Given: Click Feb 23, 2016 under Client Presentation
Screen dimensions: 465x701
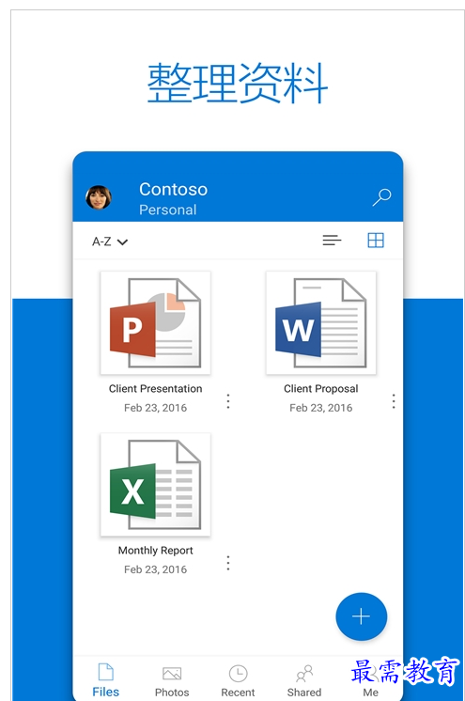Looking at the screenshot, I should point(156,408).
